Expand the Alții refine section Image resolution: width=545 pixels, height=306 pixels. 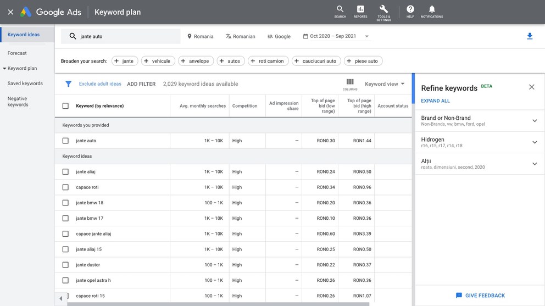(x=535, y=164)
